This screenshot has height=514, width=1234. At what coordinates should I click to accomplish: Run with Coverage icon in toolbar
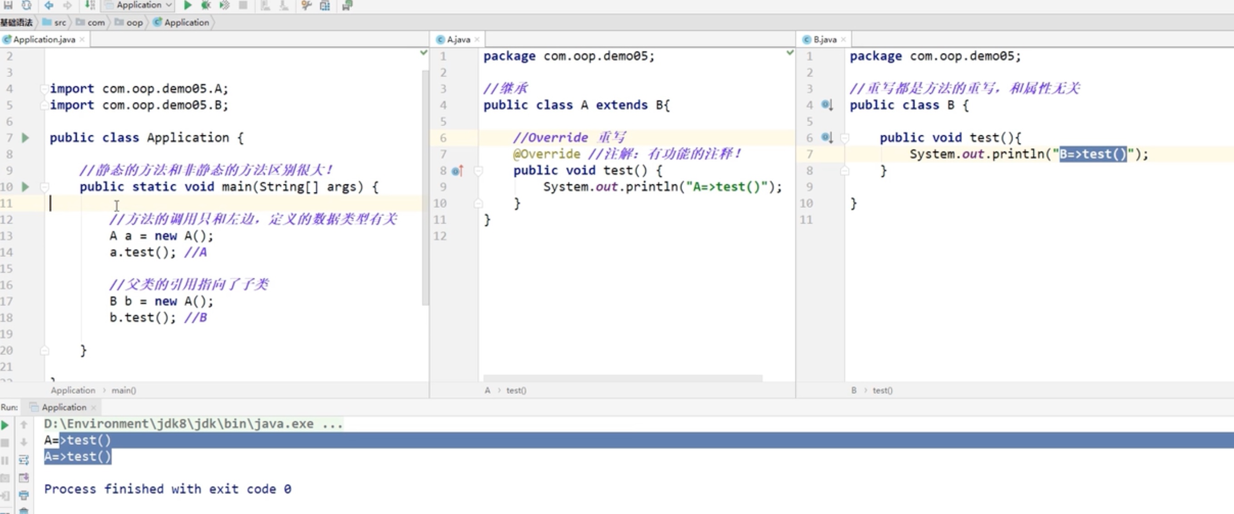tap(224, 5)
